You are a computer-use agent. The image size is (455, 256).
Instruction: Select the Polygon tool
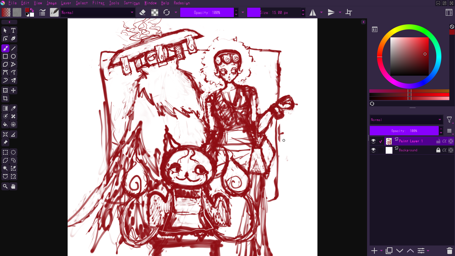pos(5,64)
